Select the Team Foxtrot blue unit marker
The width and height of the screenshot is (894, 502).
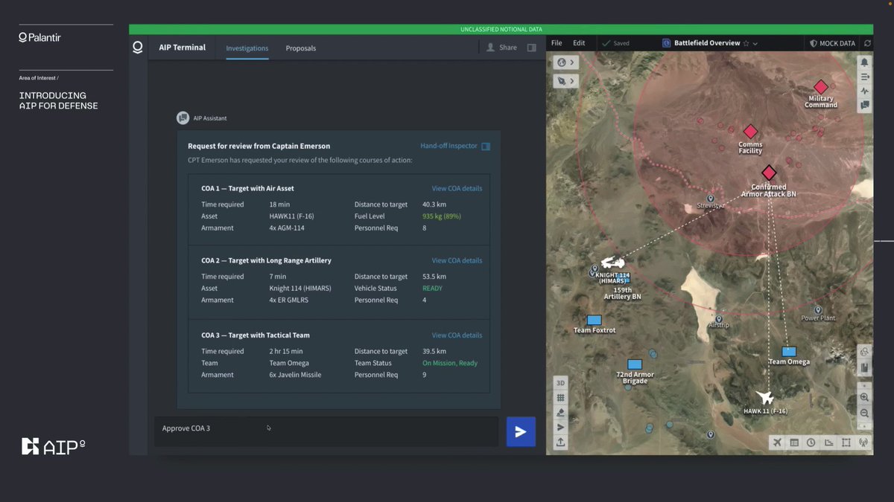click(x=595, y=320)
